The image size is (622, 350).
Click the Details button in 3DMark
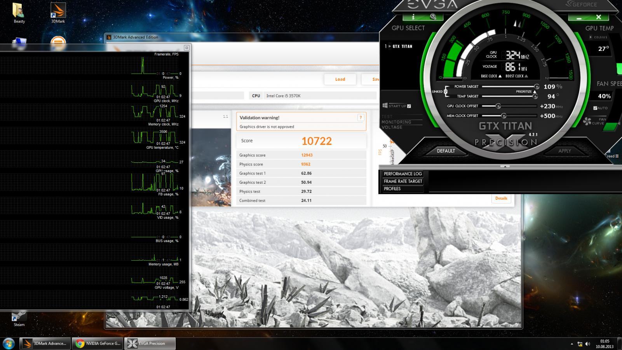pyautogui.click(x=501, y=198)
